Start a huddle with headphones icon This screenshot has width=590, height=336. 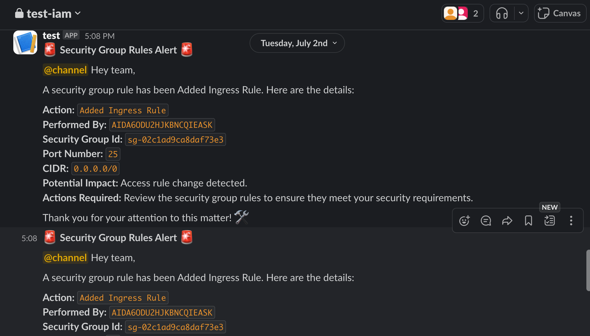tap(502, 14)
